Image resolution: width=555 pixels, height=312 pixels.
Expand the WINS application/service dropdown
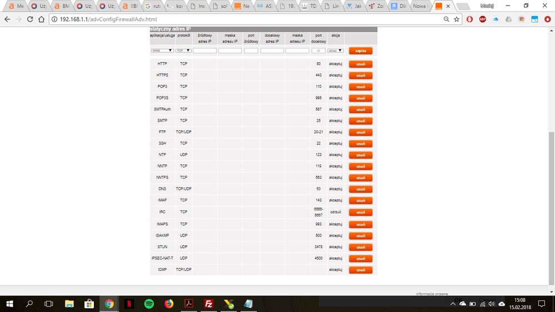coord(162,51)
